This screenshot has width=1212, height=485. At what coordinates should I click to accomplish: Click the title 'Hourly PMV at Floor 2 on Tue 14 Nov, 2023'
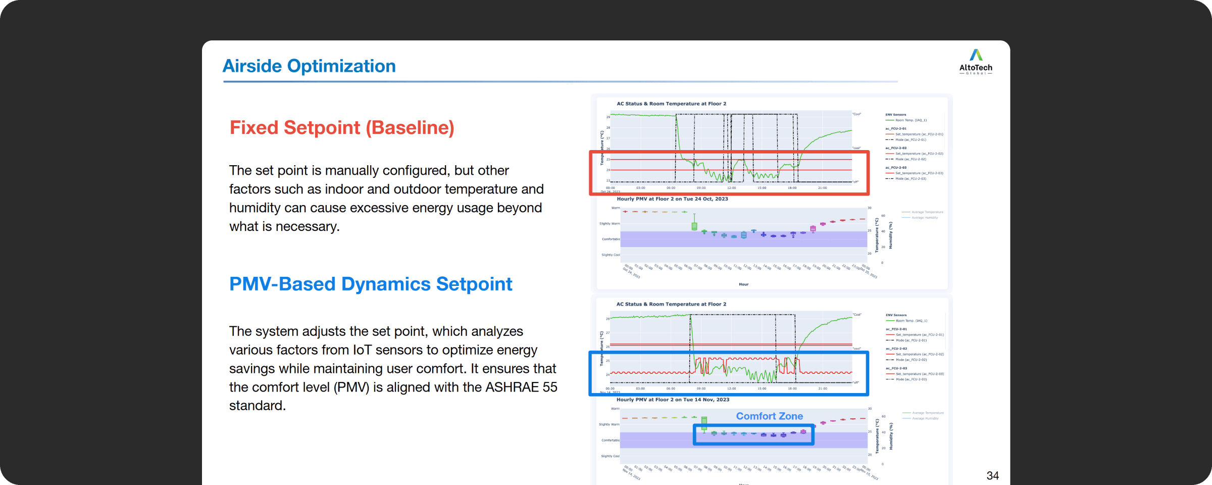[673, 400]
